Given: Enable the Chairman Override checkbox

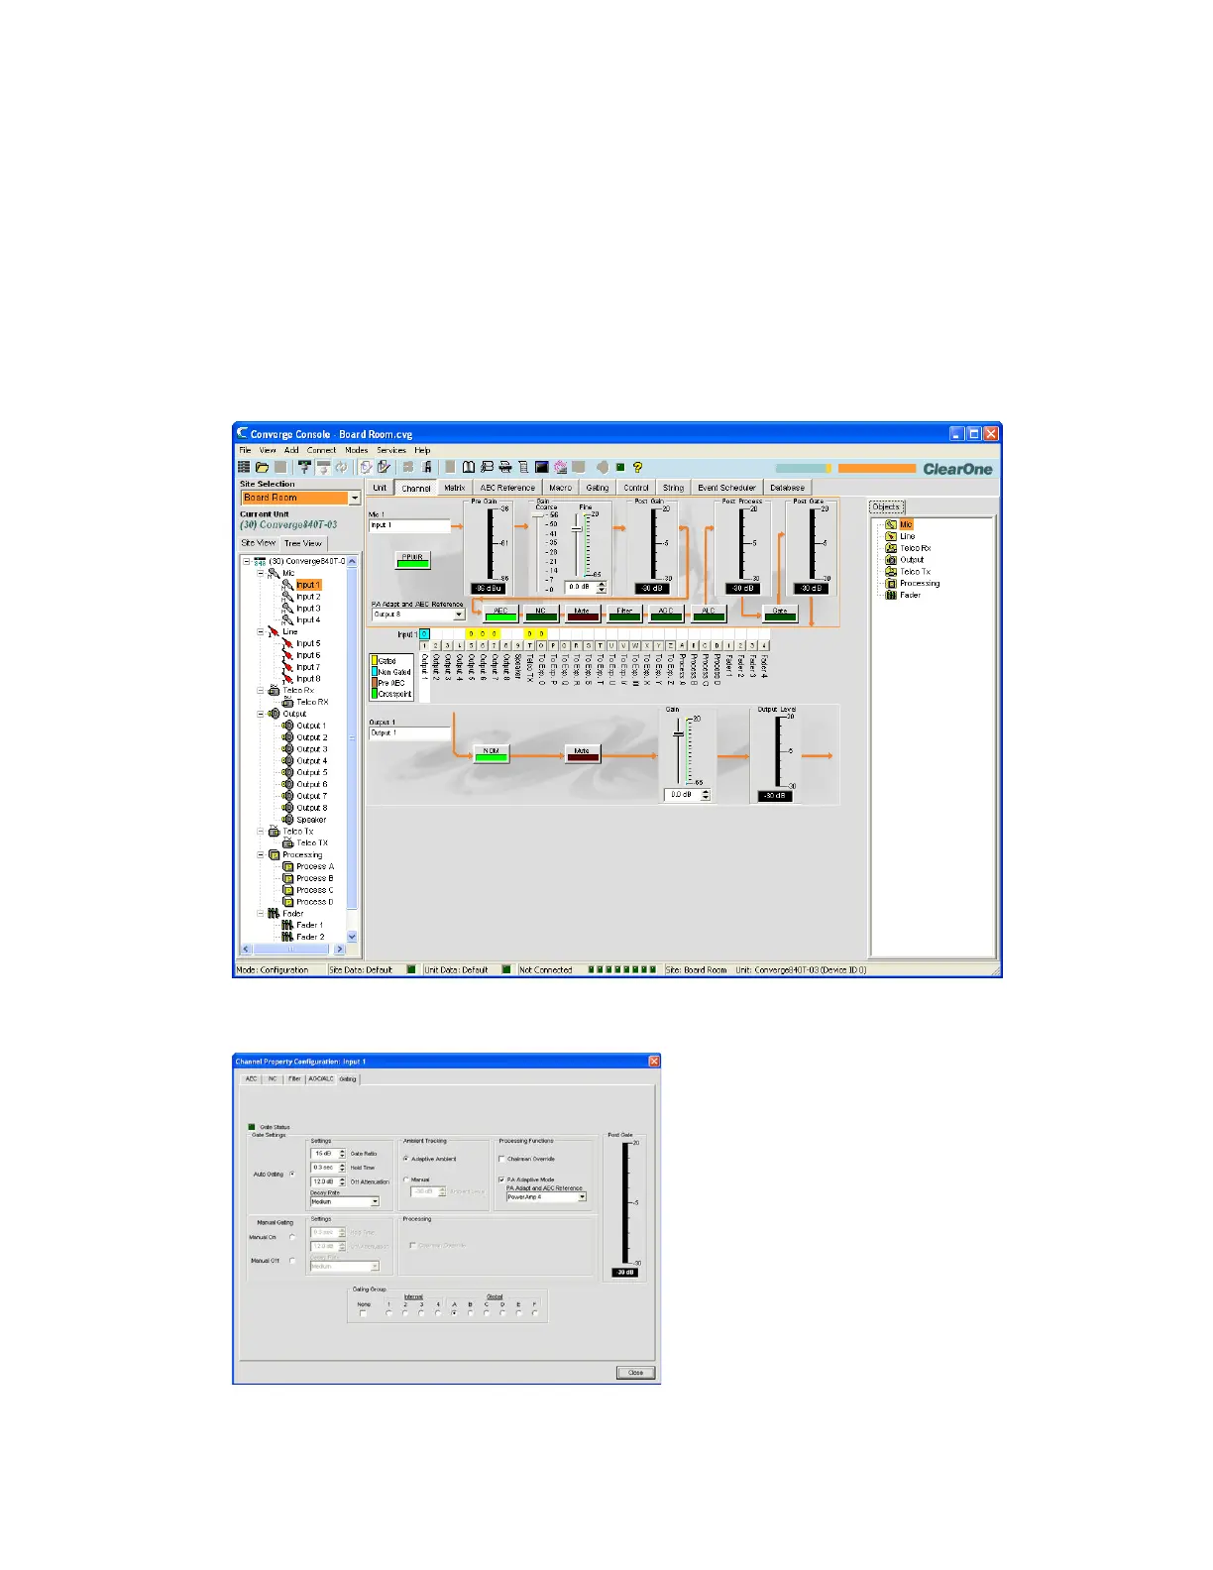Looking at the screenshot, I should (501, 1159).
